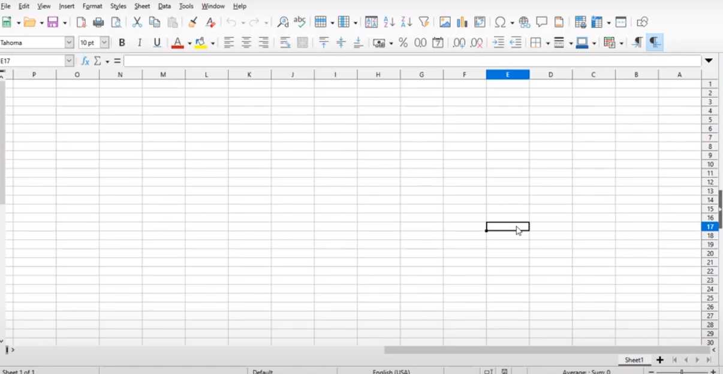Click the Sort Ascending icon
The width and height of the screenshot is (723, 374).
point(389,23)
